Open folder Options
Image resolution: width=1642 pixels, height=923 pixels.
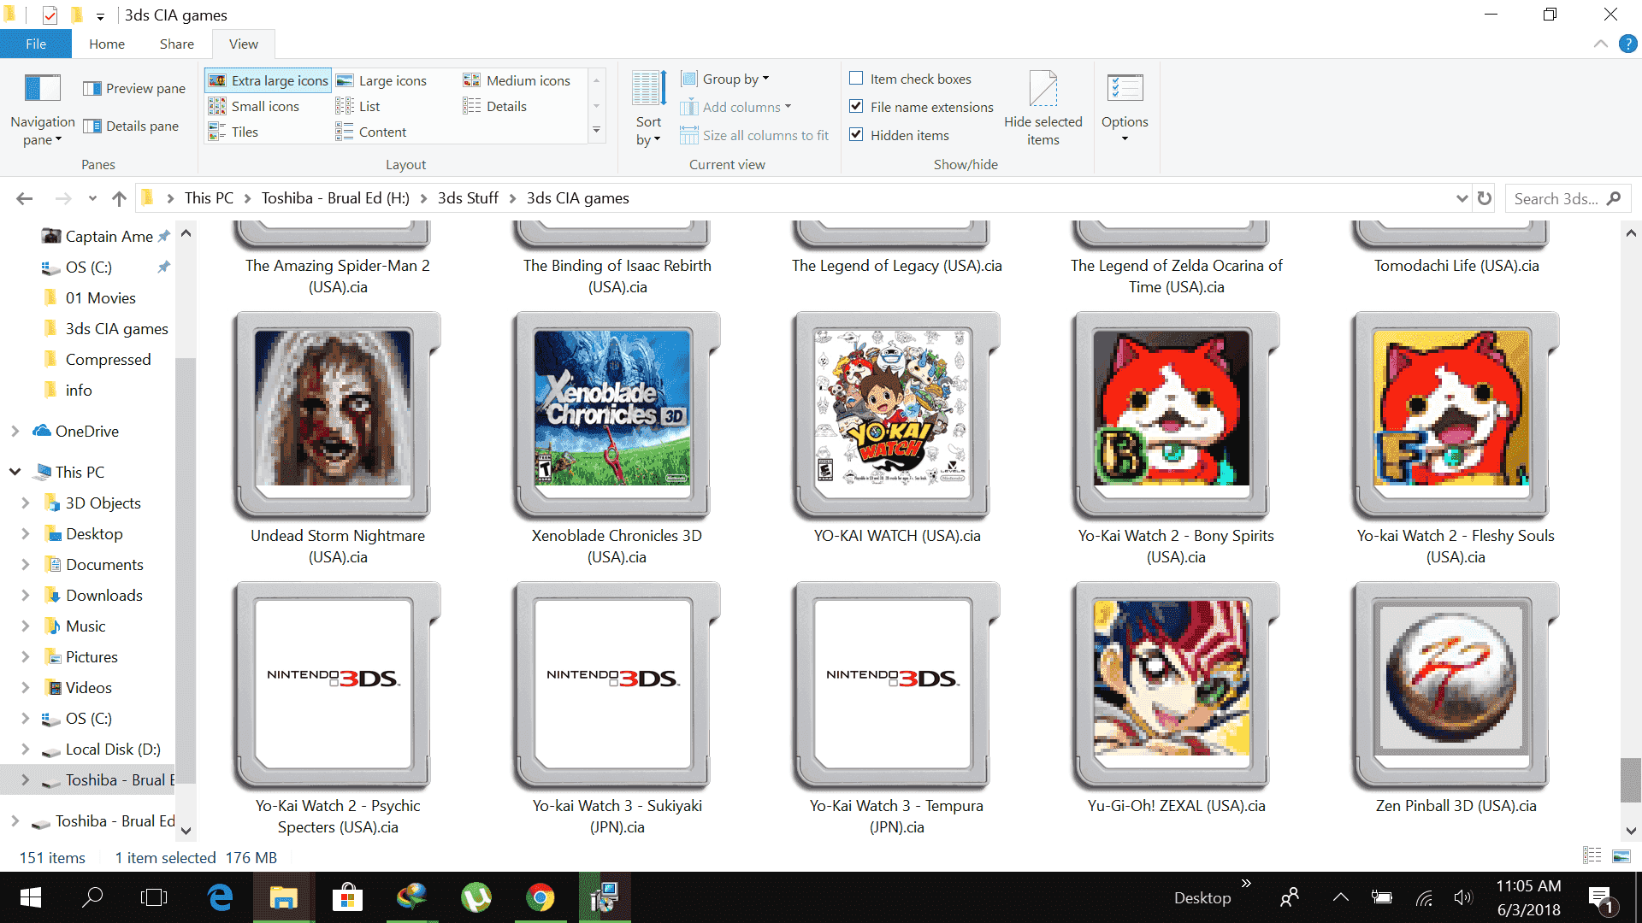1125,109
